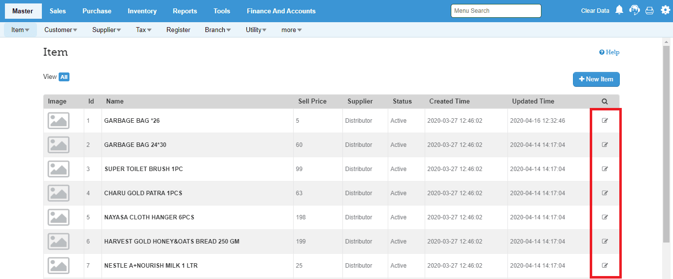Expand the more dropdown menu
Viewport: 673px width, 279px height.
point(292,30)
